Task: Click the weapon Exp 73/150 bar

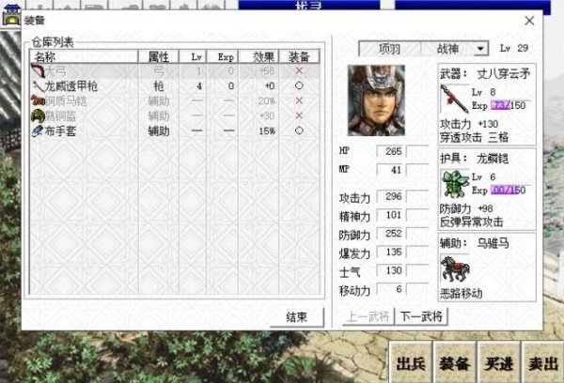Action: tap(509, 106)
